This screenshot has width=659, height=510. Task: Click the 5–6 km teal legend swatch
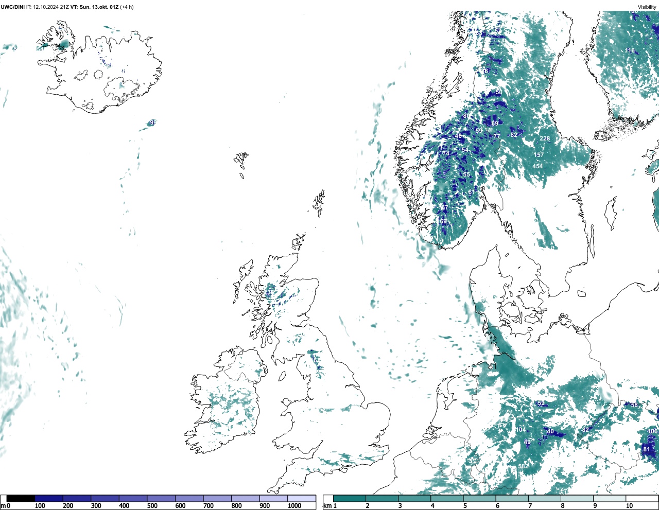coord(480,498)
